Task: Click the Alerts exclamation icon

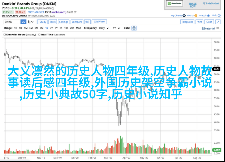Action: pos(196,15)
